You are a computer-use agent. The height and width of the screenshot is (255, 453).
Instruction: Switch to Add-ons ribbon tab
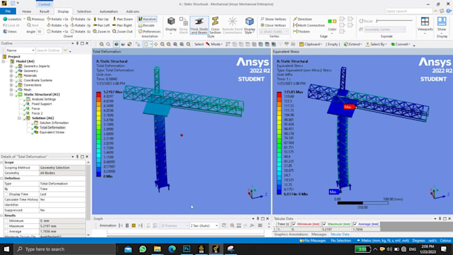click(x=133, y=11)
